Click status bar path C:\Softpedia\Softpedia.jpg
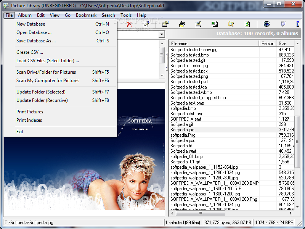Image resolution: width=305 pixels, height=229 pixels. (29, 223)
